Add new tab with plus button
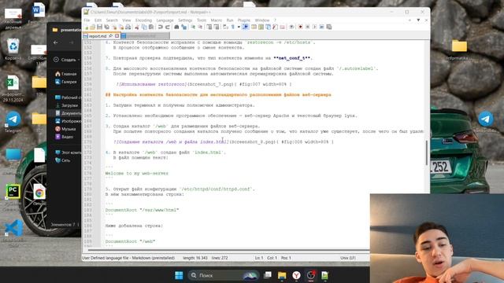Screen dimensions: 504x283 pos(409,20)
